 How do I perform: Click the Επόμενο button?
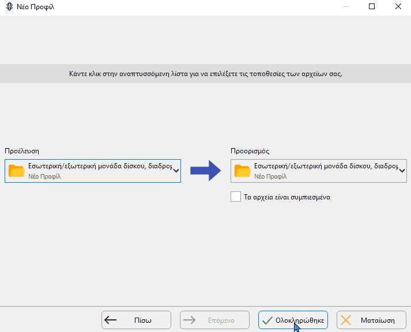pyautogui.click(x=214, y=320)
